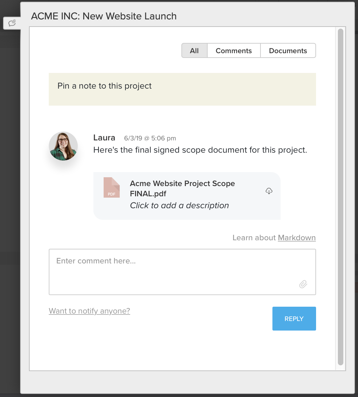Click the paperclip attachment icon

pyautogui.click(x=303, y=284)
